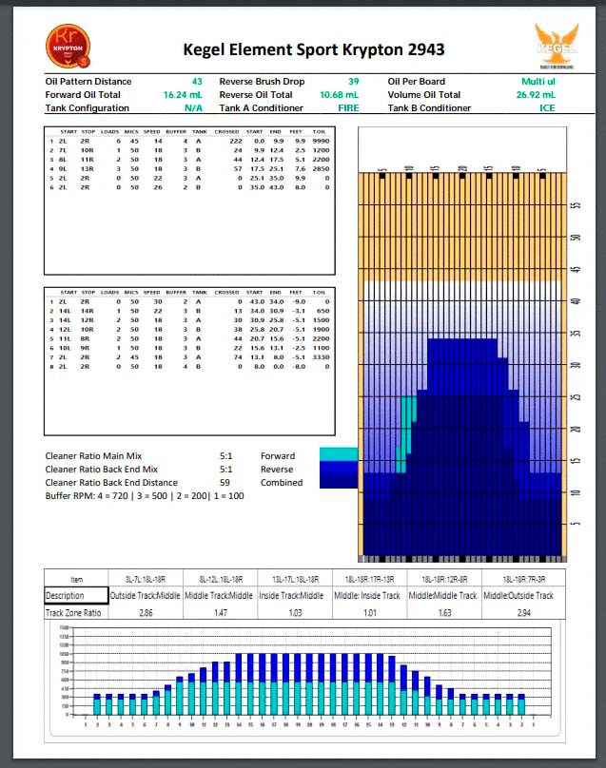The height and width of the screenshot is (768, 606).
Task: Click the 9990 T.OIL value in forward table
Action: pyautogui.click(x=321, y=141)
